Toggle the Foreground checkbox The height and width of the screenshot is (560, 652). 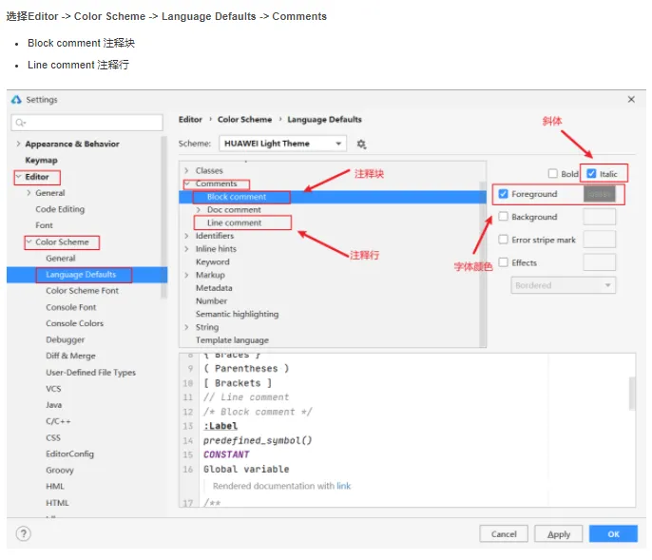coord(504,194)
